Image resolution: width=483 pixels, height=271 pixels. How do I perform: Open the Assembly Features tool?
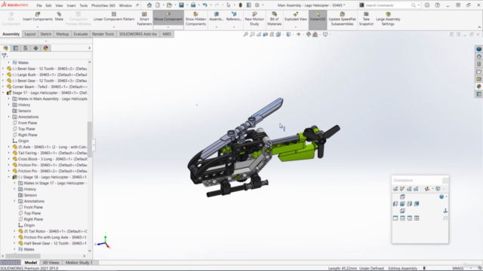click(x=217, y=17)
